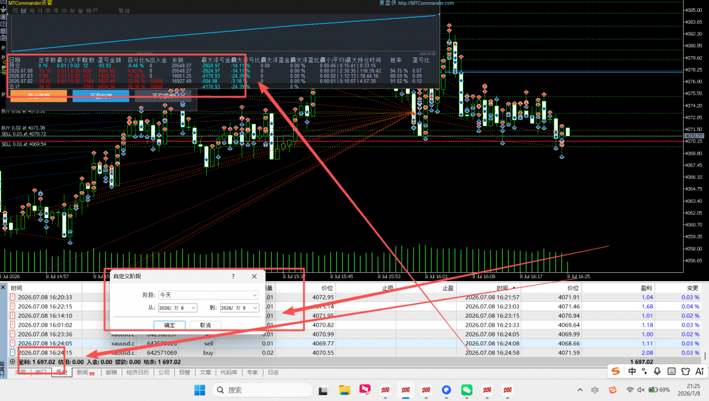
Task: Click the dialog's question mark help icon
Action: [x=233, y=276]
